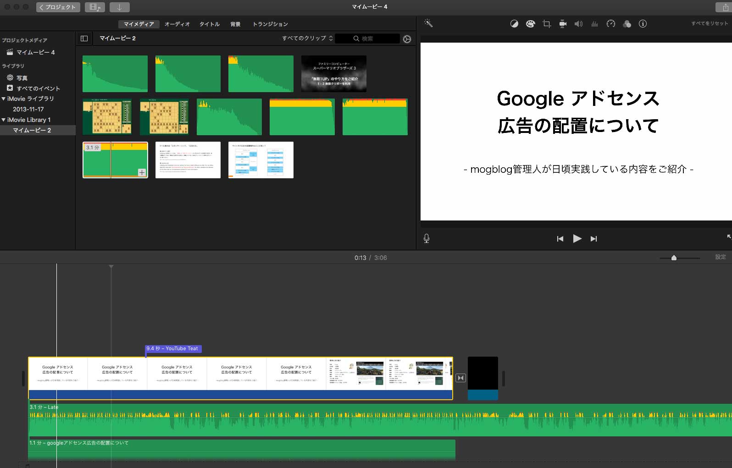Collapse the iMovie ライブラリ disclosure triangle

click(4, 99)
